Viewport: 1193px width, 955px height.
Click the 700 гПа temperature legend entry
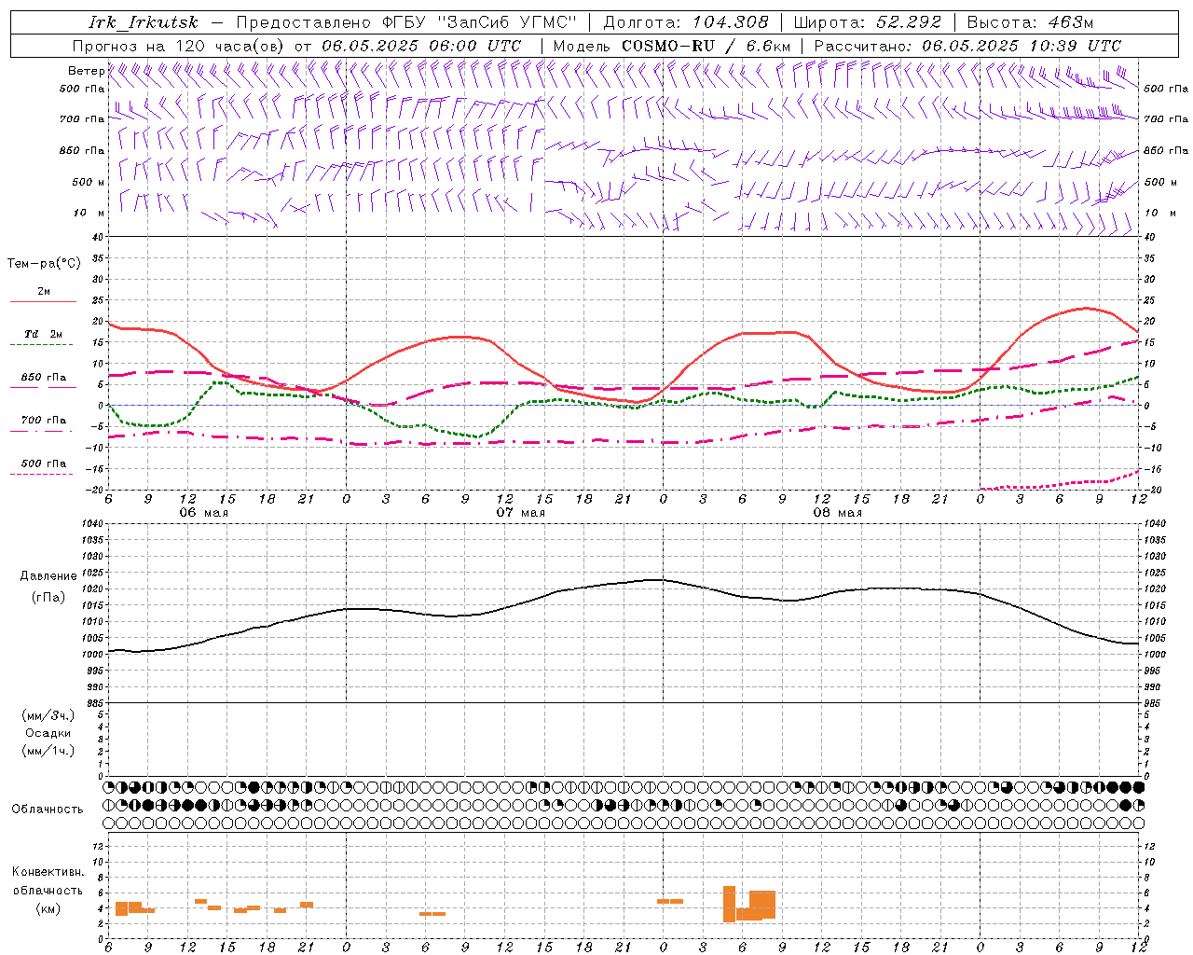pos(44,421)
